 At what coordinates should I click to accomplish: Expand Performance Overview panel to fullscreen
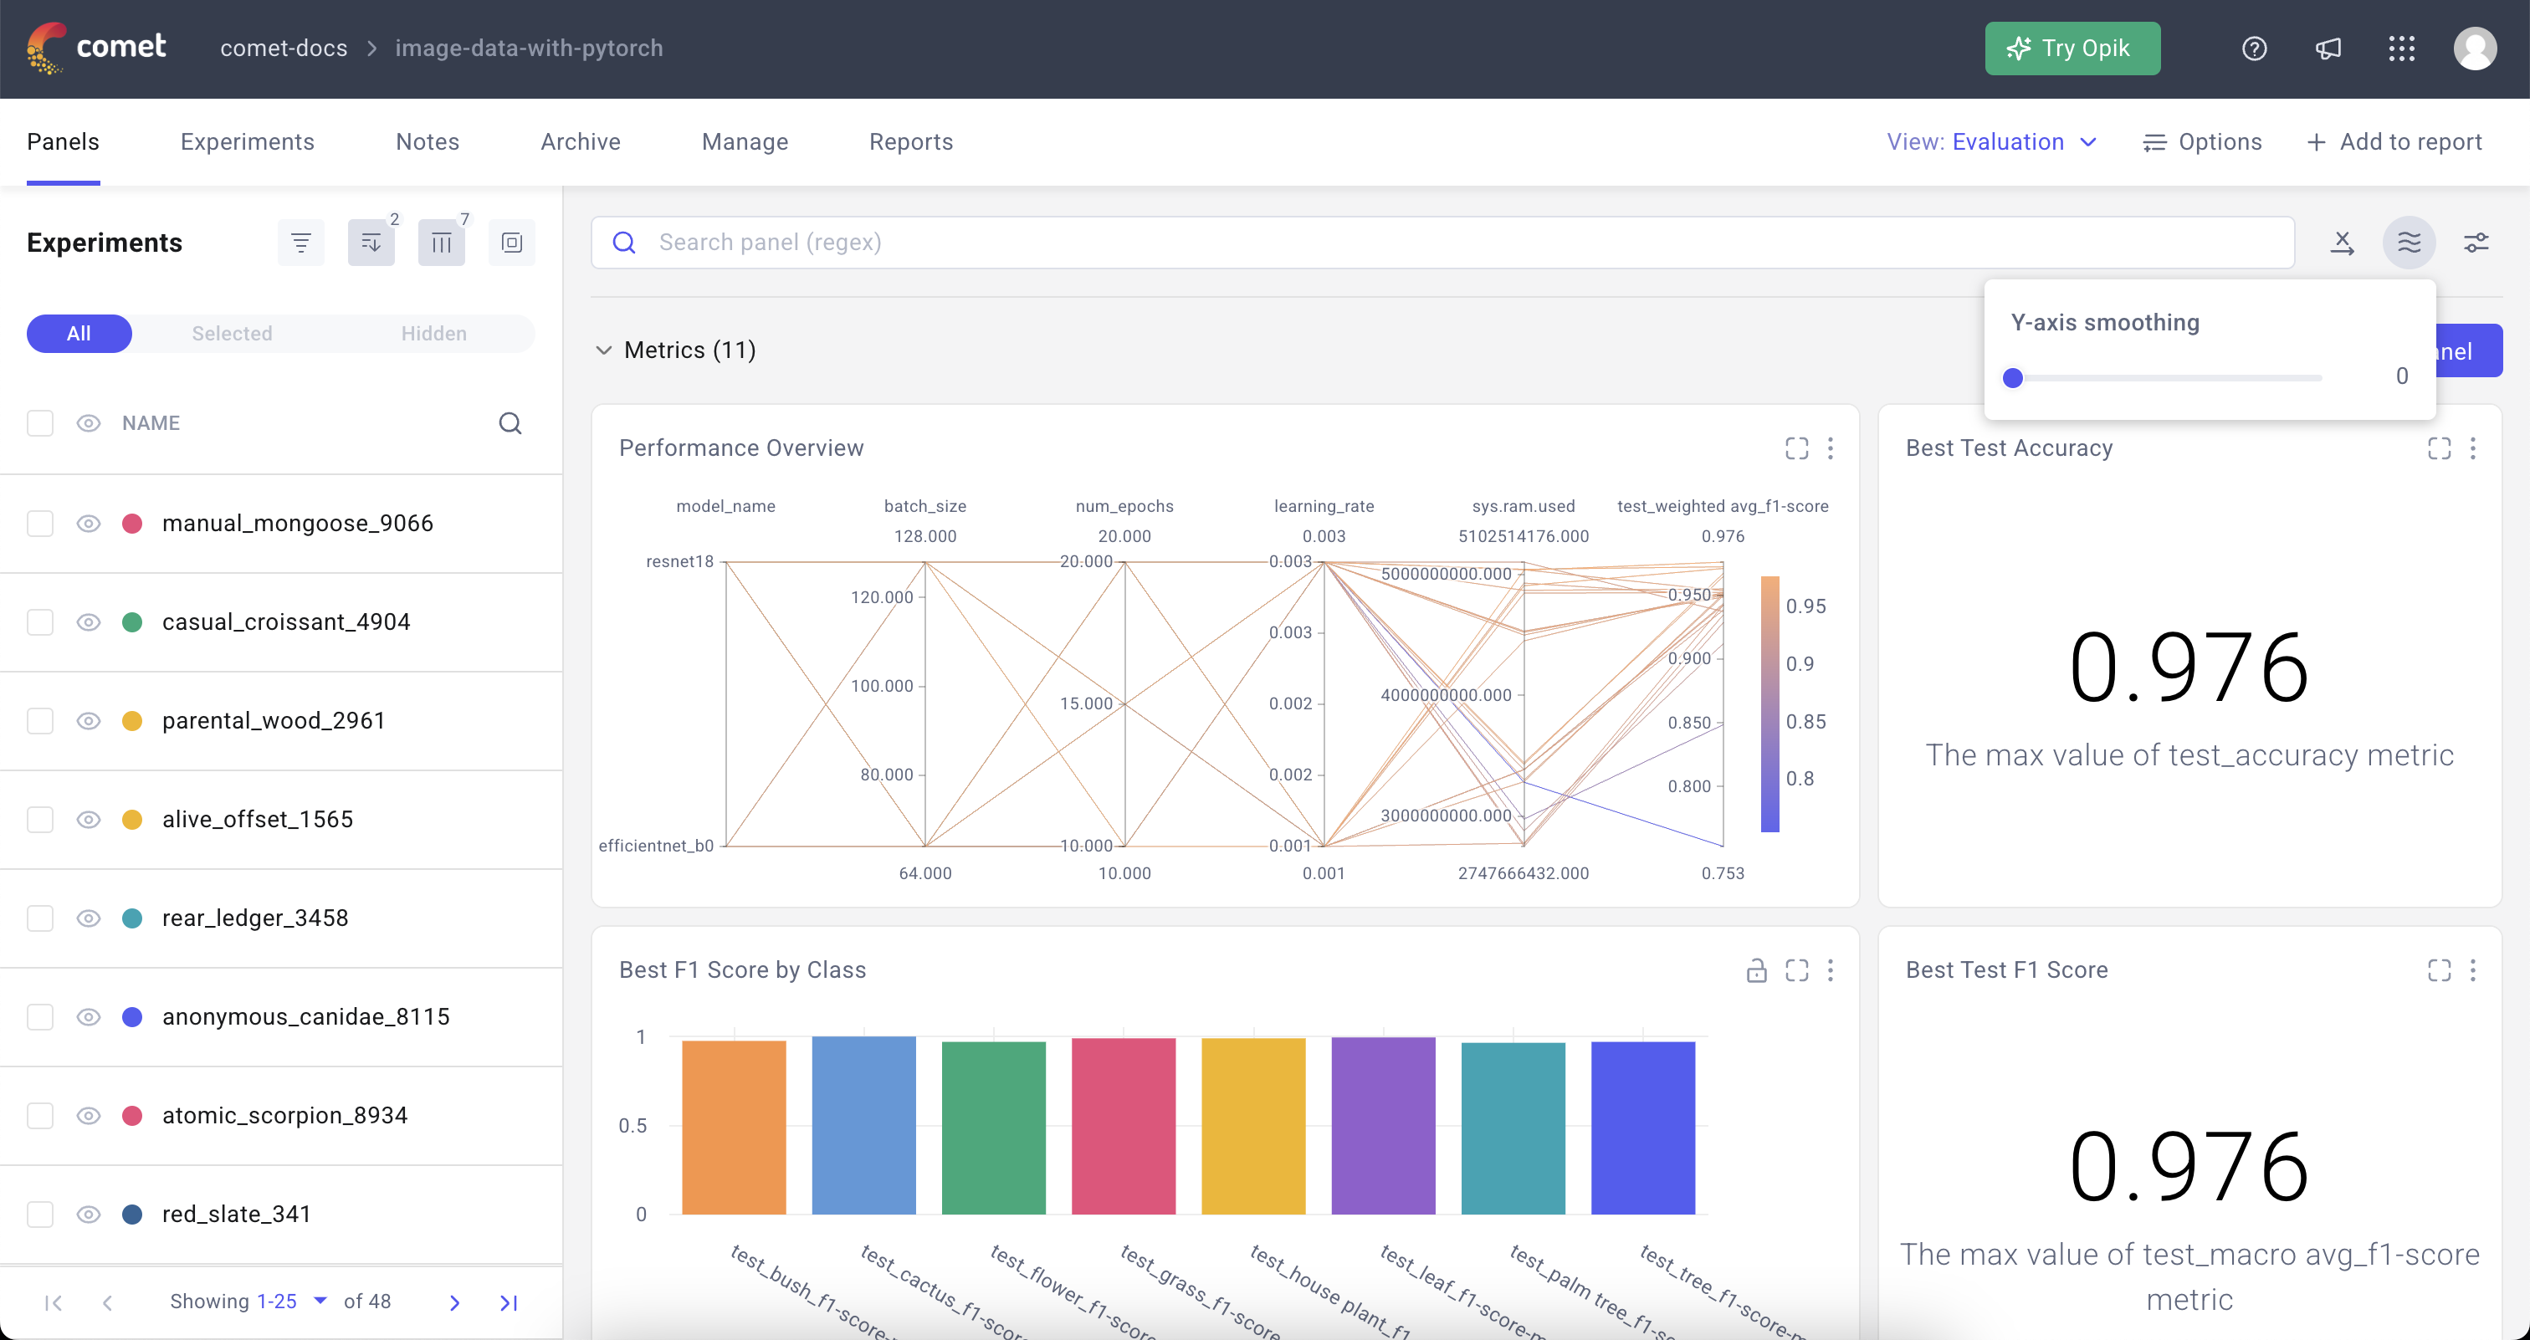1797,448
